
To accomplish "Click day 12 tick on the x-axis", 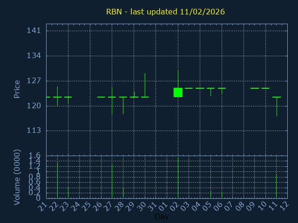I will coord(284,207).
